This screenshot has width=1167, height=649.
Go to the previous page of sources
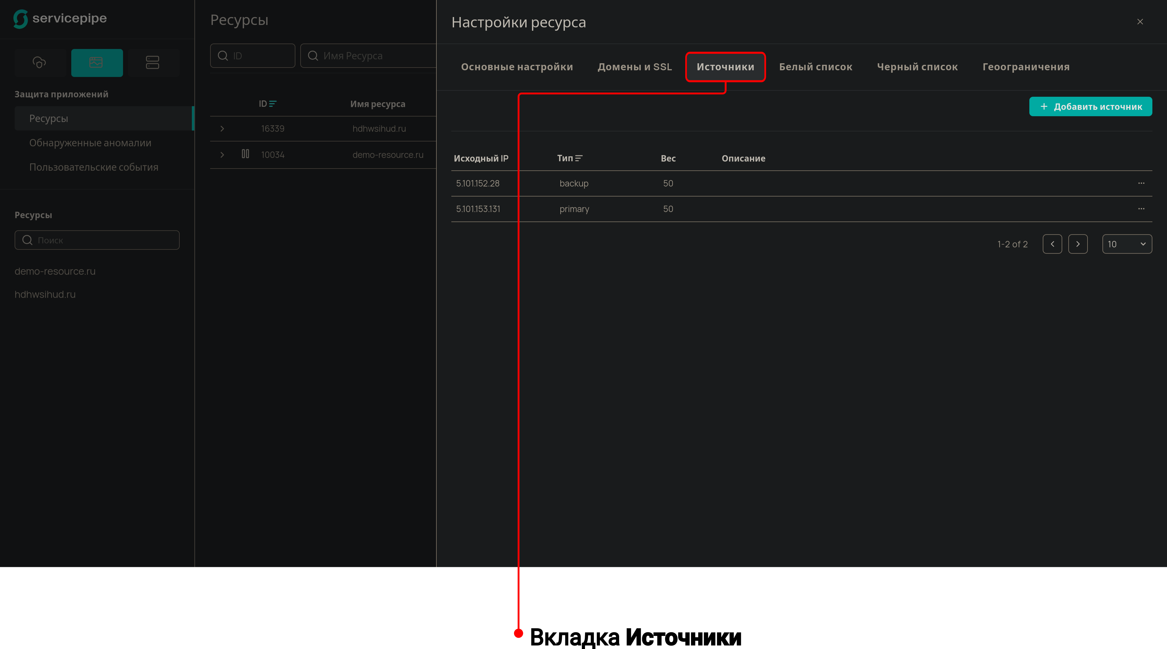pyautogui.click(x=1052, y=244)
